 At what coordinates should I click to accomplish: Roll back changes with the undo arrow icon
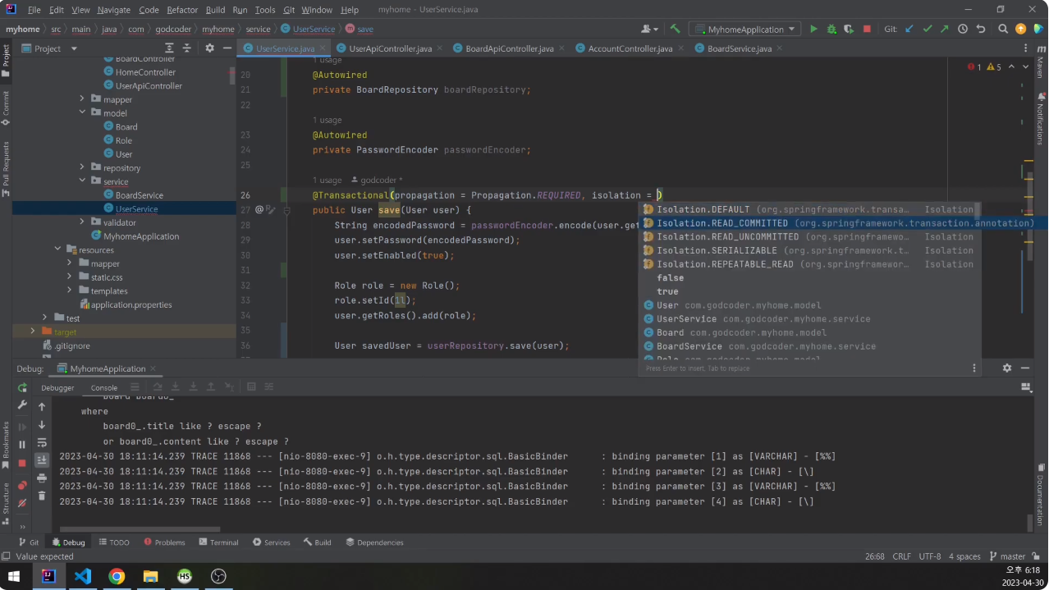[981, 29]
